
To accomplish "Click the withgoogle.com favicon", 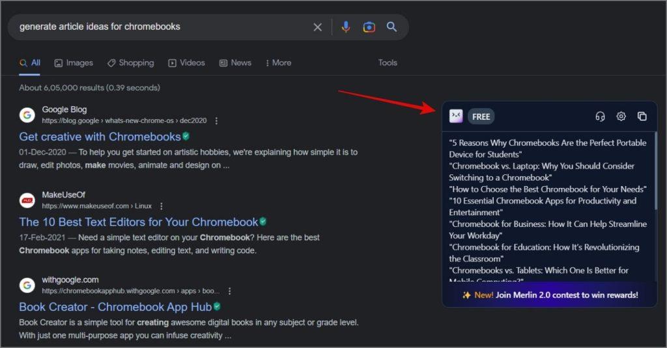I will coord(27,285).
